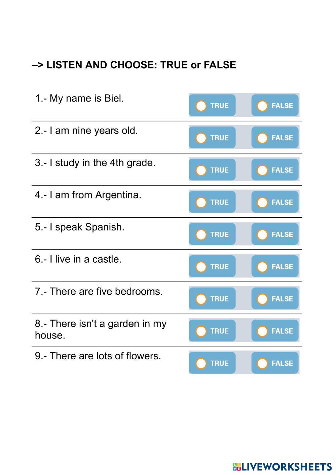This screenshot has width=336, height=475.
Task: Select FALSE for 'My name is Biel'
Action: 262,106
